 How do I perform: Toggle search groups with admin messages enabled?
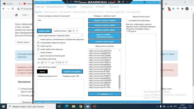(x=38, y=39)
